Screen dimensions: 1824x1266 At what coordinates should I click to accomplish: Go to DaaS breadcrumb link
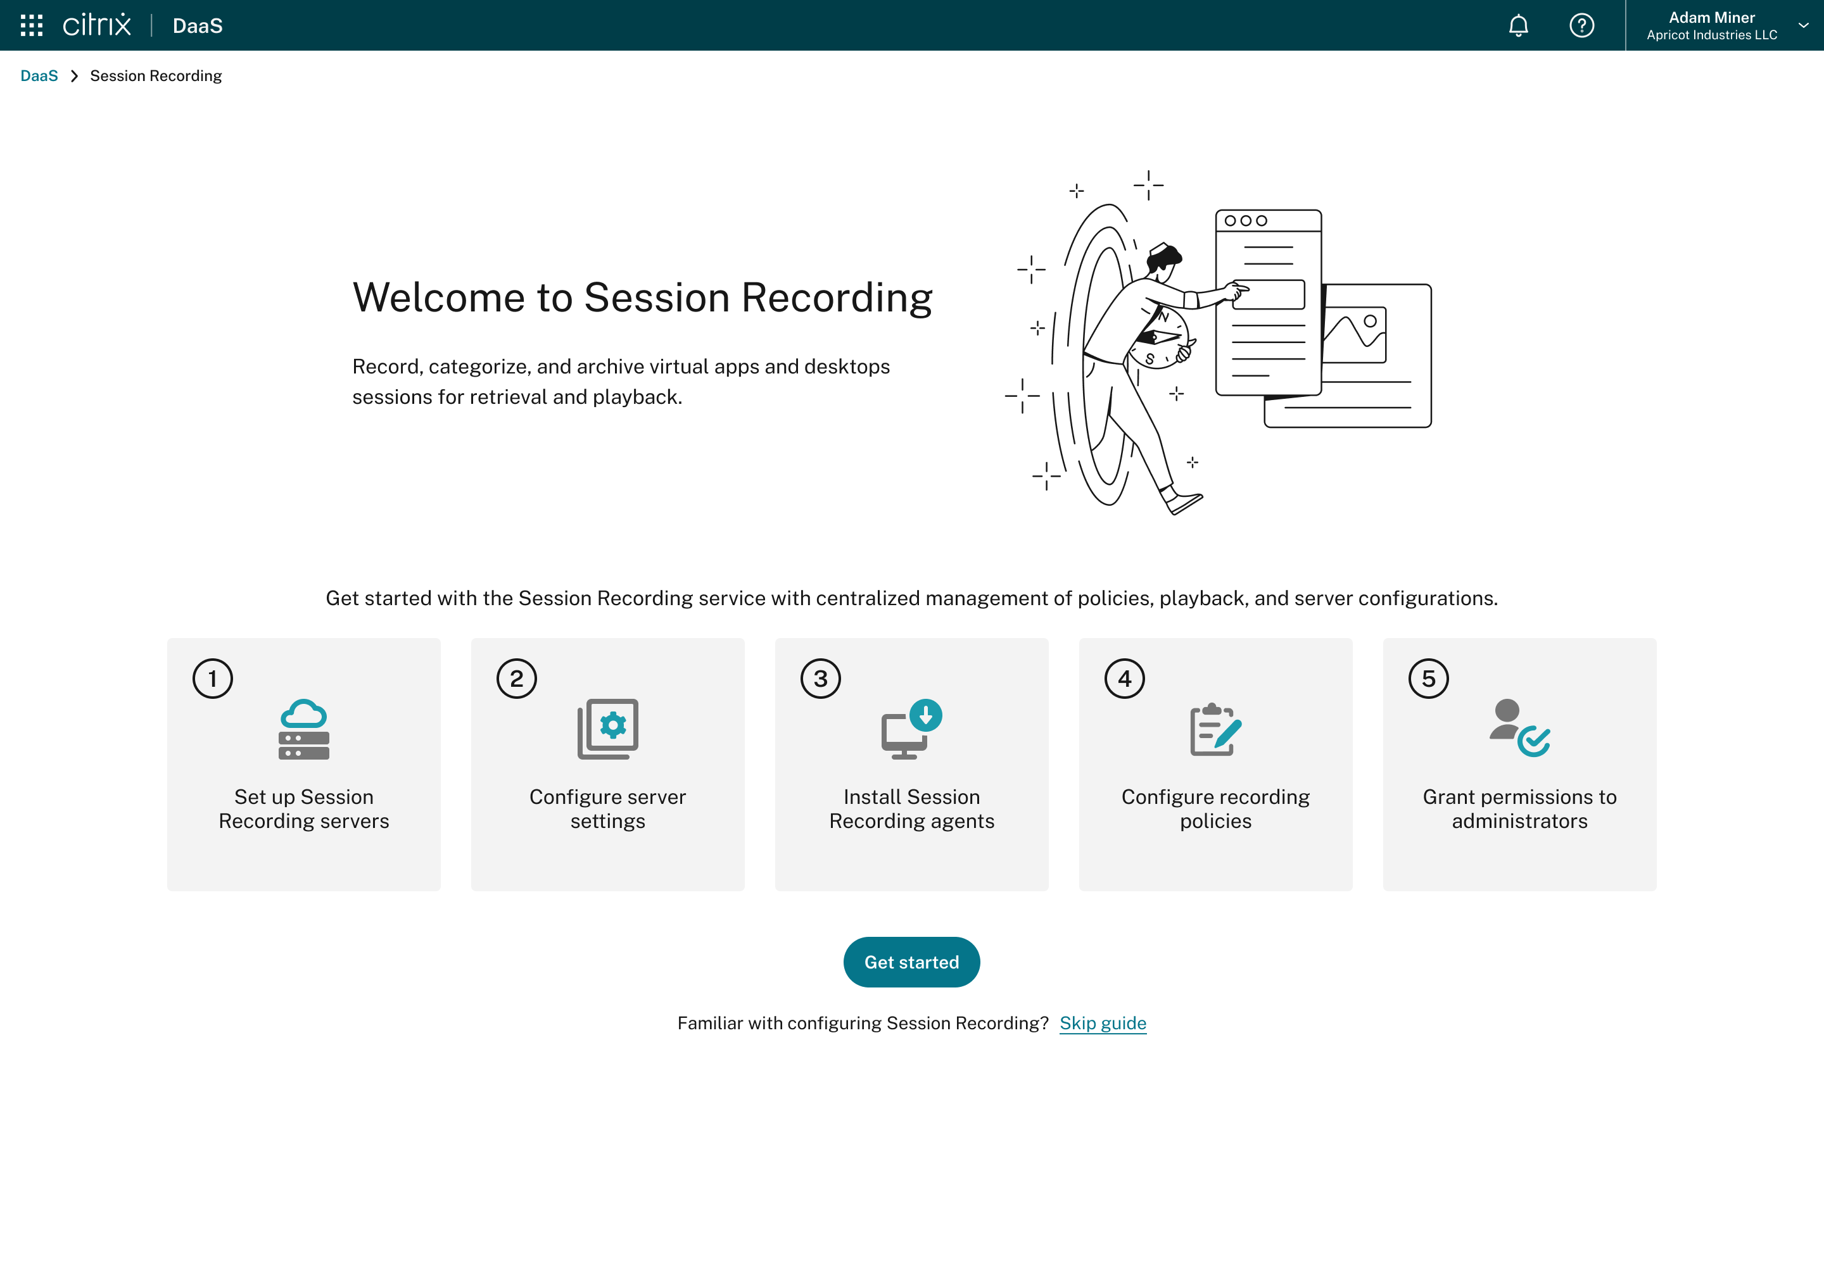coord(39,75)
